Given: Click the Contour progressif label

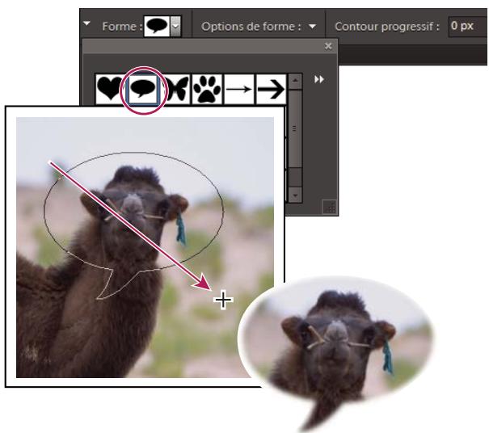Looking at the screenshot, I should click(387, 27).
